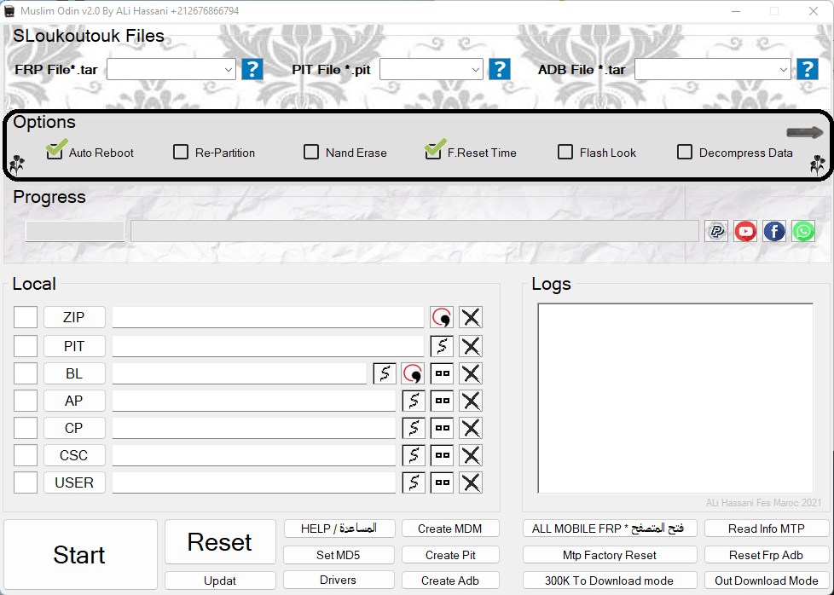This screenshot has height=595, width=834.
Task: Click the help question mark beside FRP File
Action: click(x=252, y=69)
